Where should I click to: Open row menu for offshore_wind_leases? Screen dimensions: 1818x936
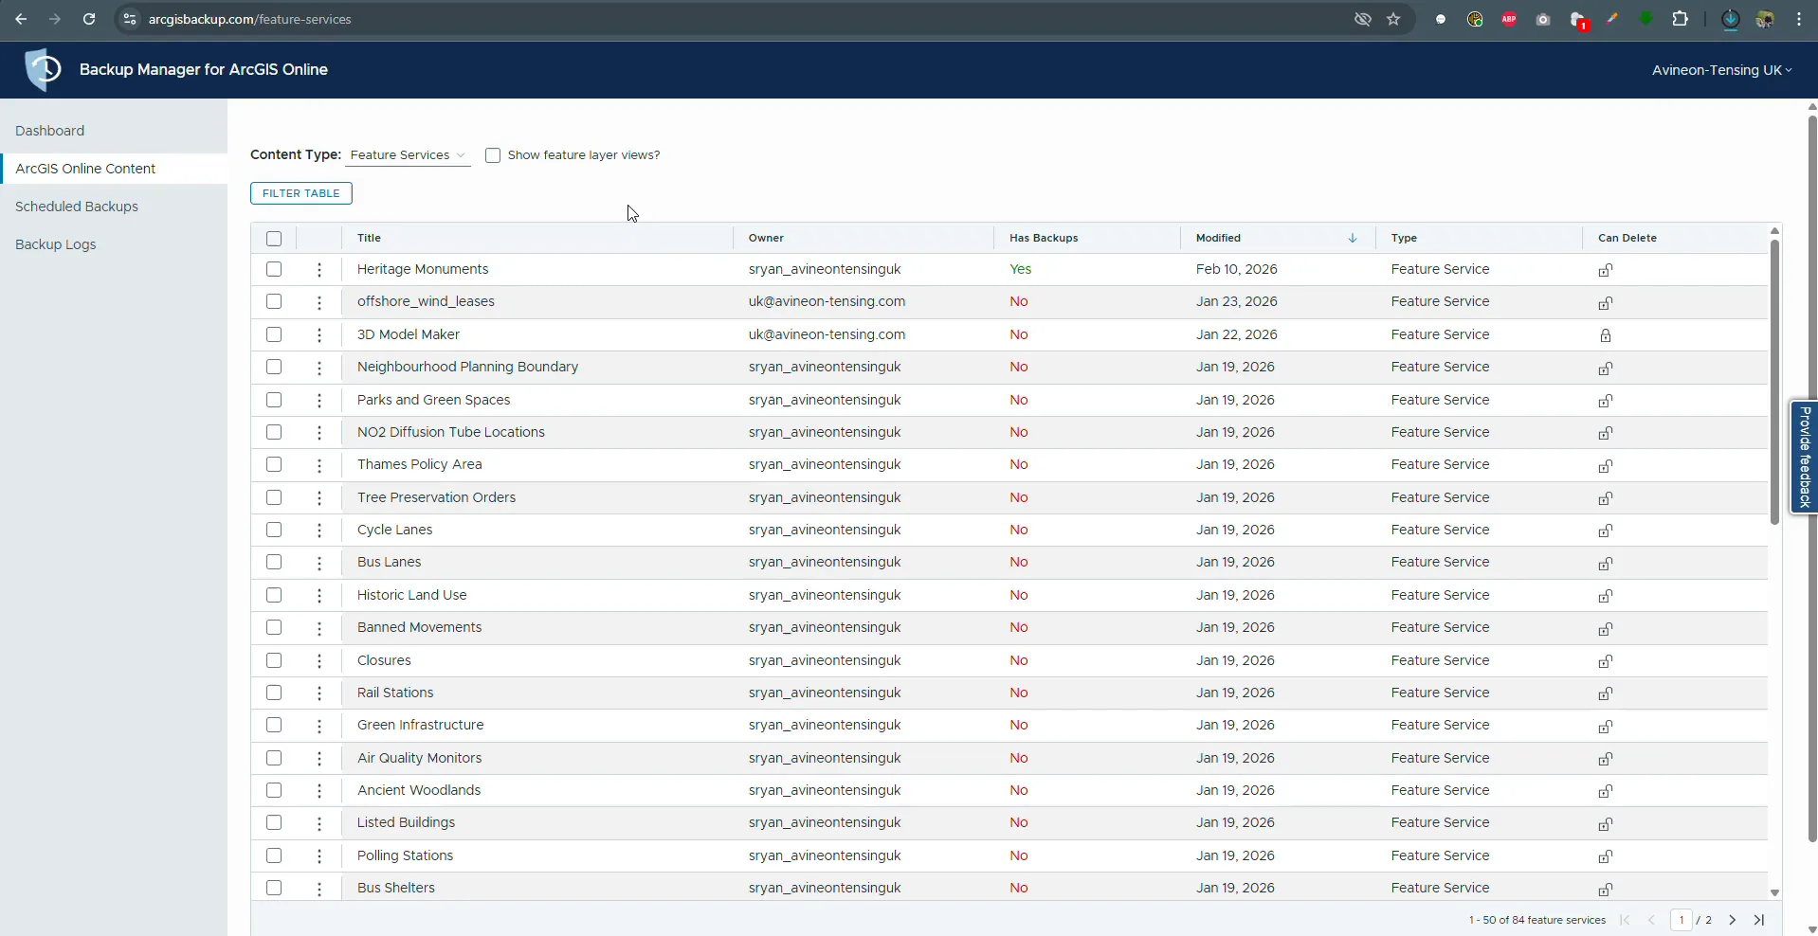pos(319,302)
